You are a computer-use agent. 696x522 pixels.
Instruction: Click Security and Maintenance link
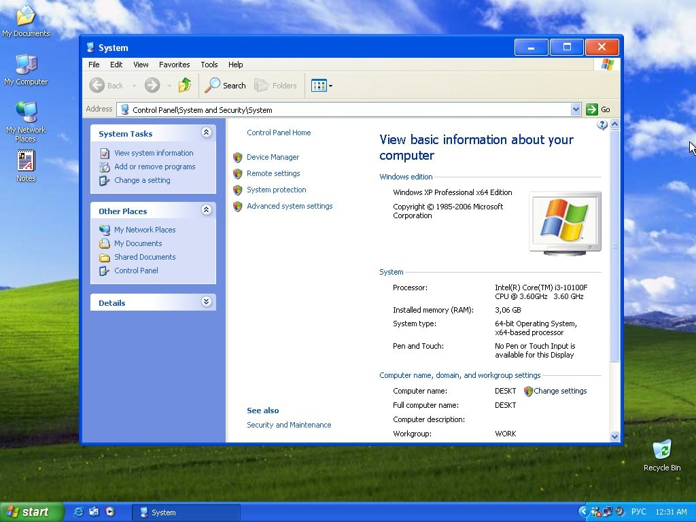coord(289,425)
